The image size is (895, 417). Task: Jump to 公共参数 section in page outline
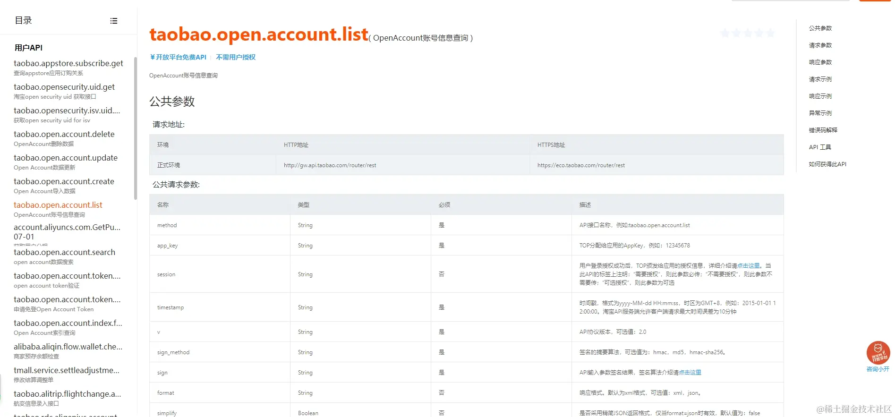[820, 28]
